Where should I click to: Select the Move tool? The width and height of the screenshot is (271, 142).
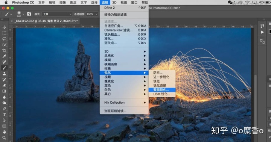(x=4, y=27)
